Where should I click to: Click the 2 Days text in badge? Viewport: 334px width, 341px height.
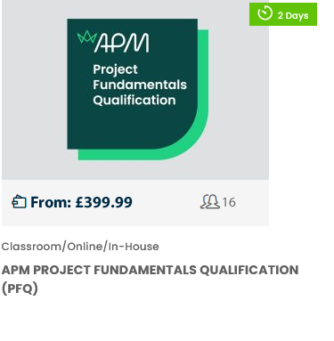tap(293, 15)
